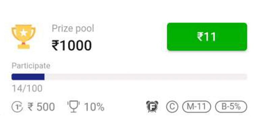Click the blue filled portion of progress bar
This screenshot has height=130, width=255.
[x=28, y=77]
